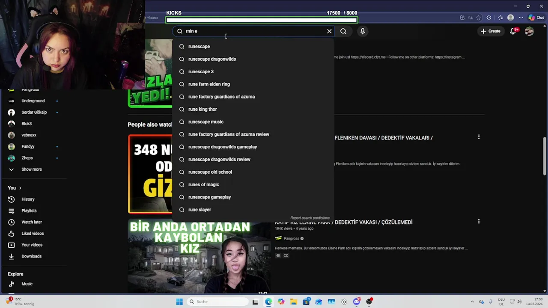The height and width of the screenshot is (308, 548).
Task: Clear the YouTube search box text
Action: [329, 31]
